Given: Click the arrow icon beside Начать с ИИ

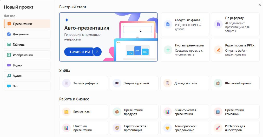Looking at the screenshot, I should [x=97, y=52].
